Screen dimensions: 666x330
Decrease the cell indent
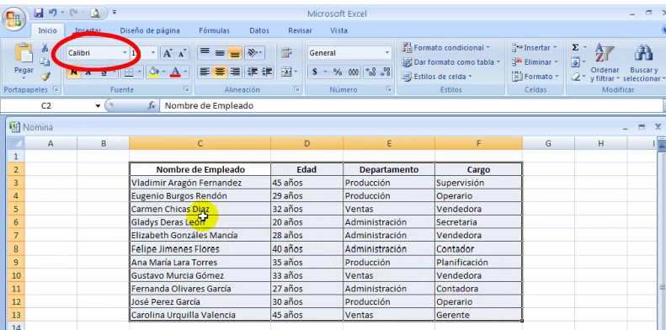(x=253, y=72)
